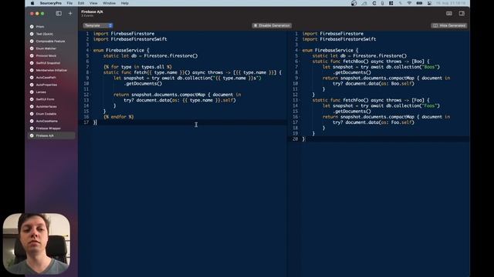The width and height of the screenshot is (494, 277).
Task: Open the Apple menu
Action: (32, 3)
